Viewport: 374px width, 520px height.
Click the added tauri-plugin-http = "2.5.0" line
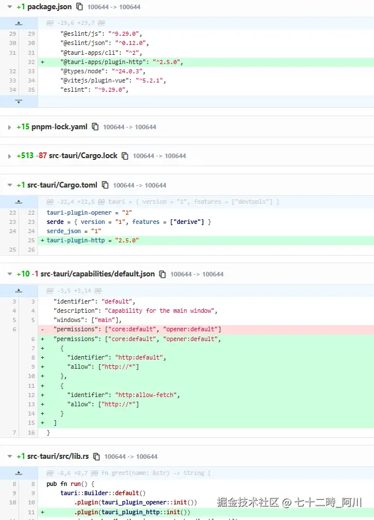coord(206,241)
